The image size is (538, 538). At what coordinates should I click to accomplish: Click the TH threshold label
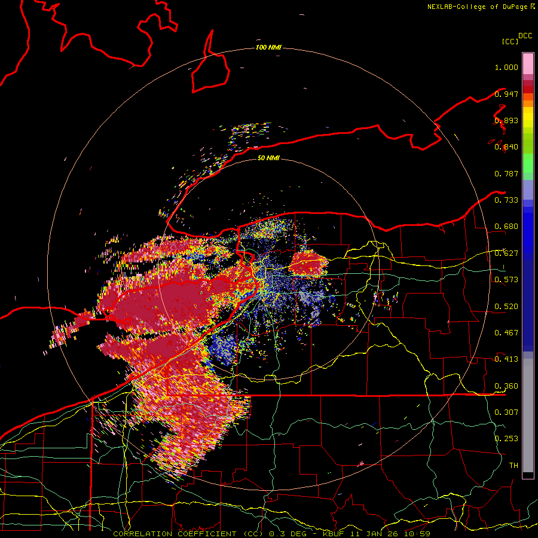pyautogui.click(x=513, y=465)
